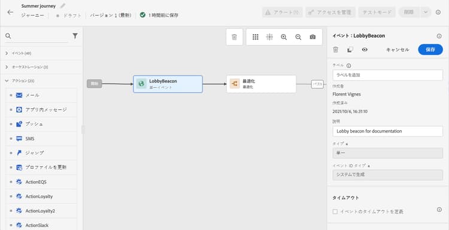
Task: Click the テストモード button
Action: click(x=377, y=13)
